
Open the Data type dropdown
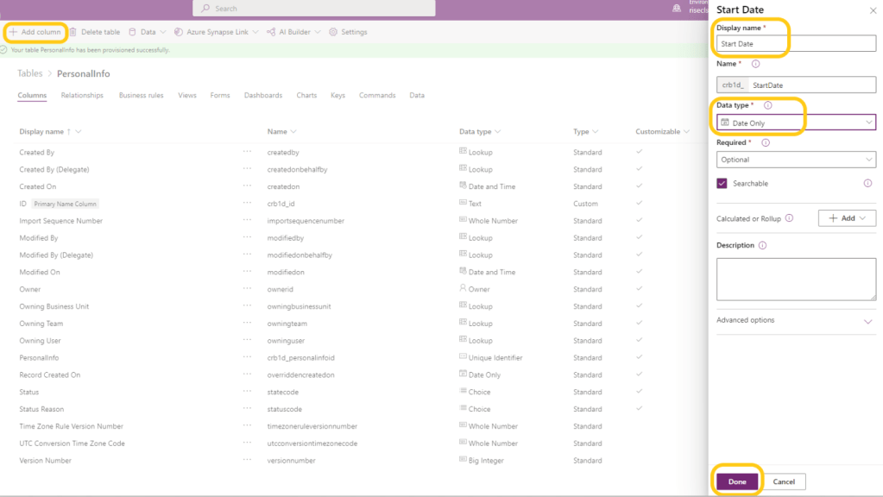tap(796, 123)
